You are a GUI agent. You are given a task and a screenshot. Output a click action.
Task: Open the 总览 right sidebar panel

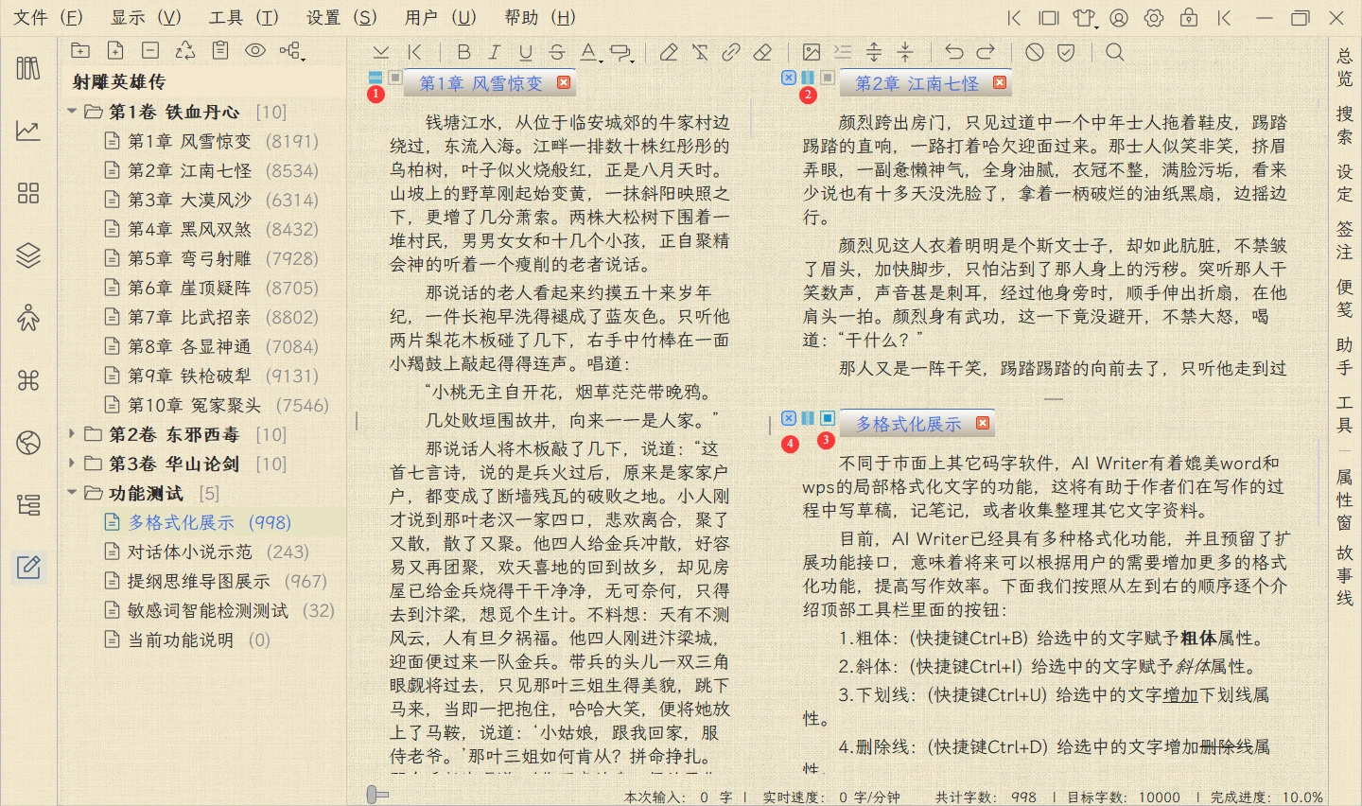click(x=1345, y=67)
